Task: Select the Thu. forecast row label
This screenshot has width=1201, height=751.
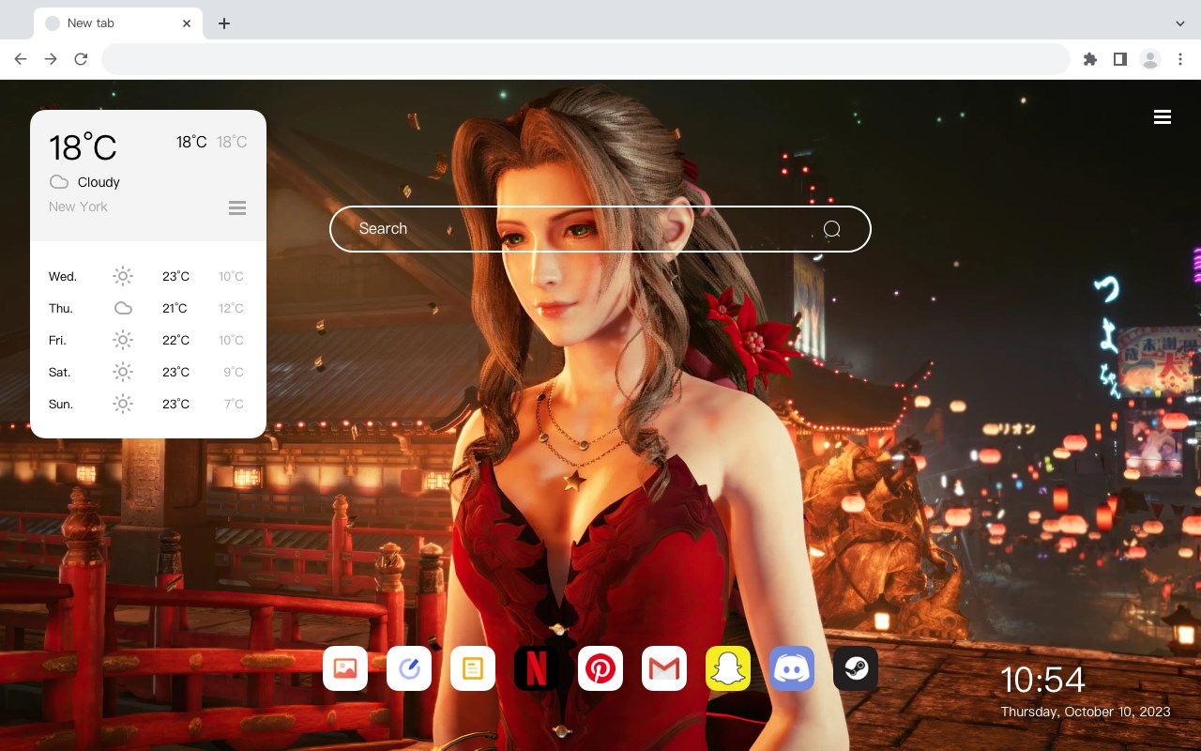Action: [x=61, y=309]
